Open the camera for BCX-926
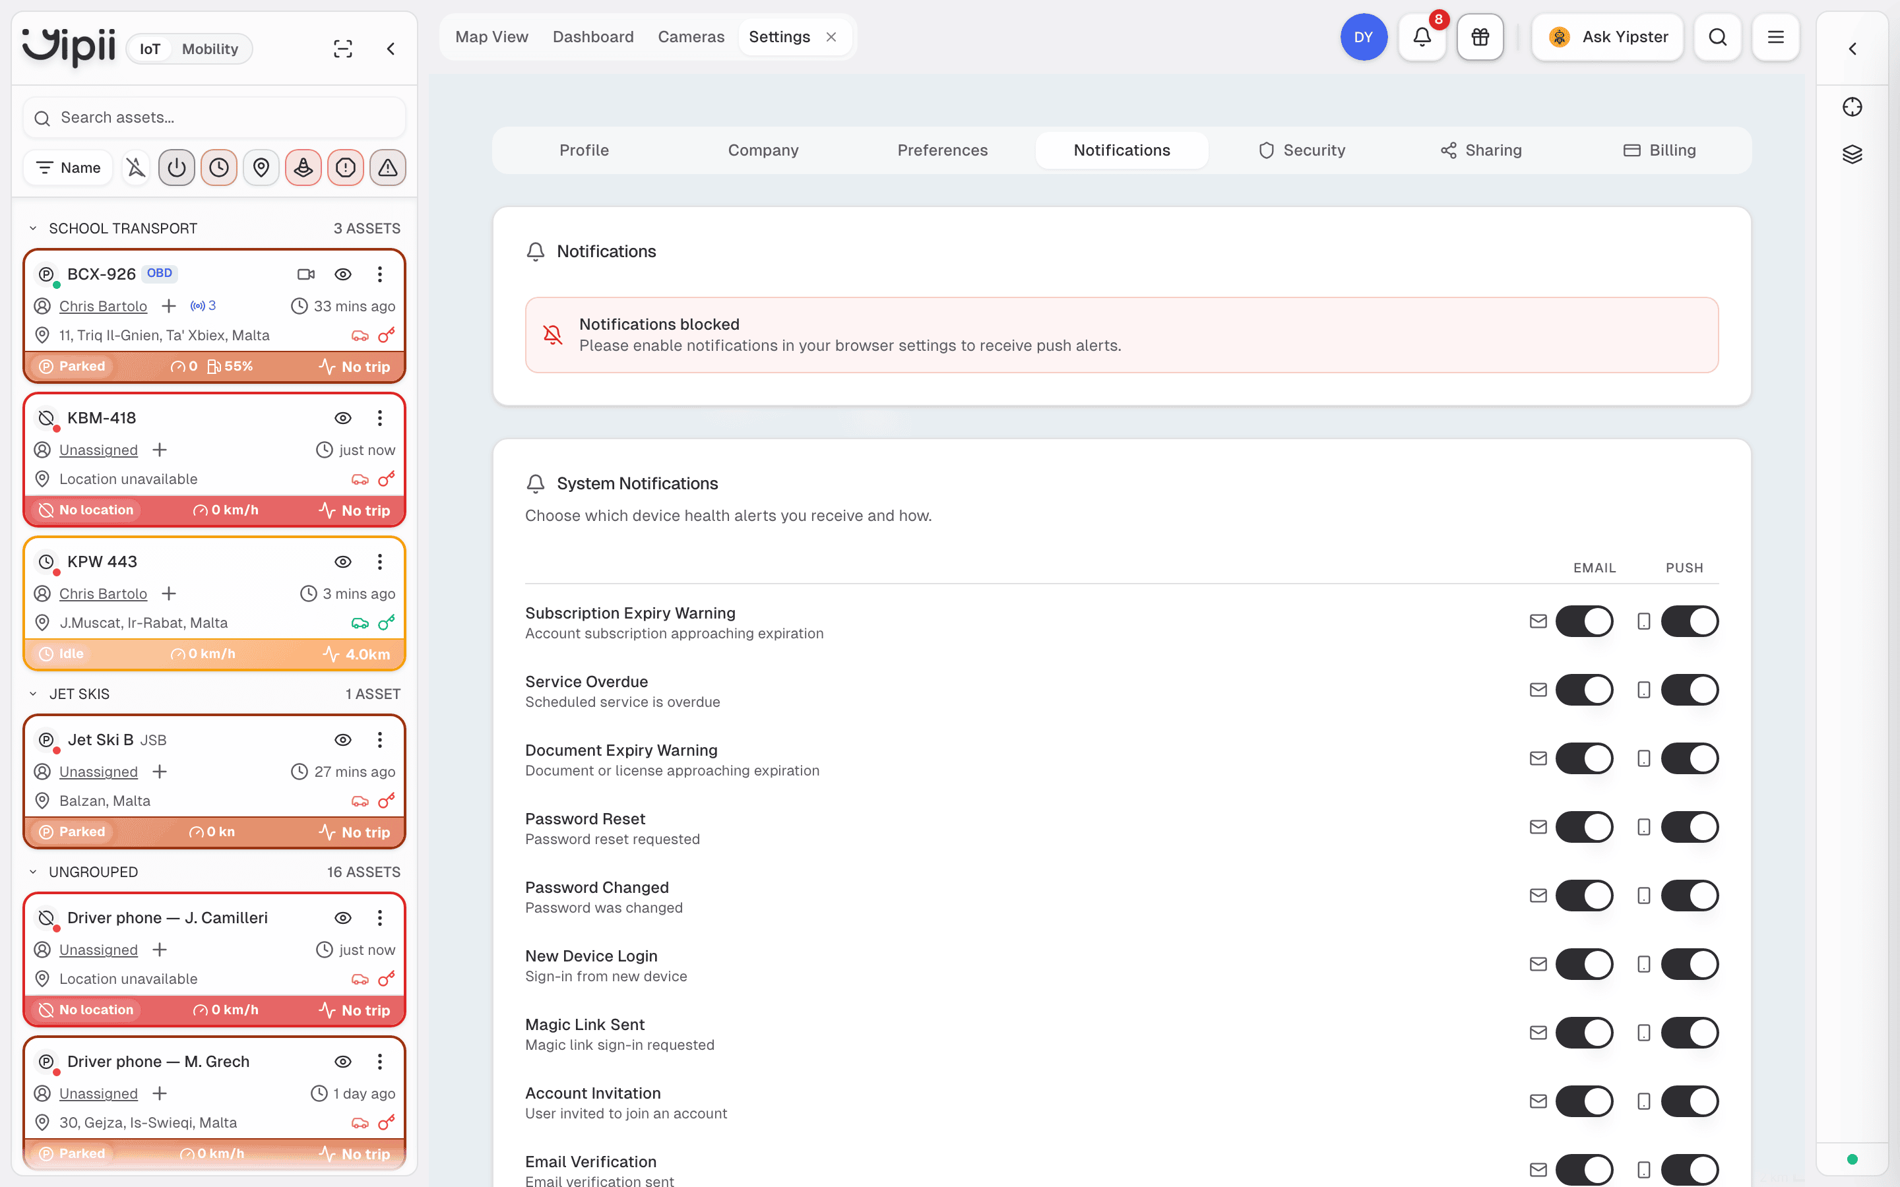The width and height of the screenshot is (1900, 1187). point(306,274)
